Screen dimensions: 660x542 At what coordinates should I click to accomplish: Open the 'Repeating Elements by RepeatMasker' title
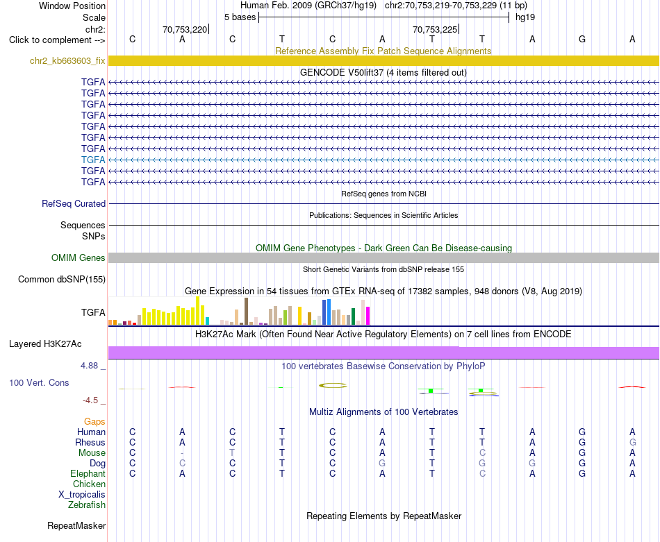(384, 516)
